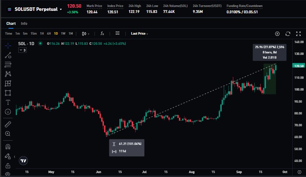Screen dimensions: 306x177
Task: Select the 1H timeframe
Action: pos(42,34)
